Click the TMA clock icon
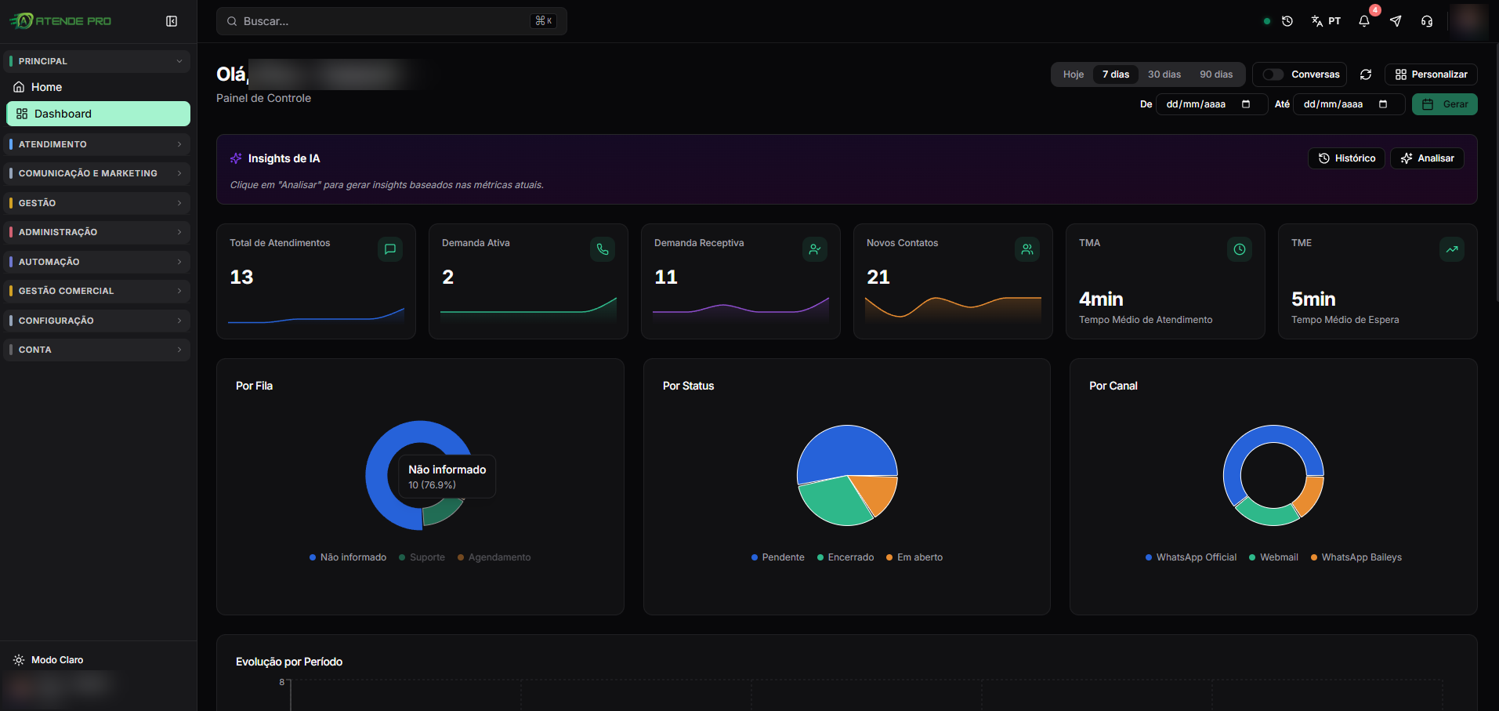Screen dimensions: 1499x711 tap(1240, 249)
